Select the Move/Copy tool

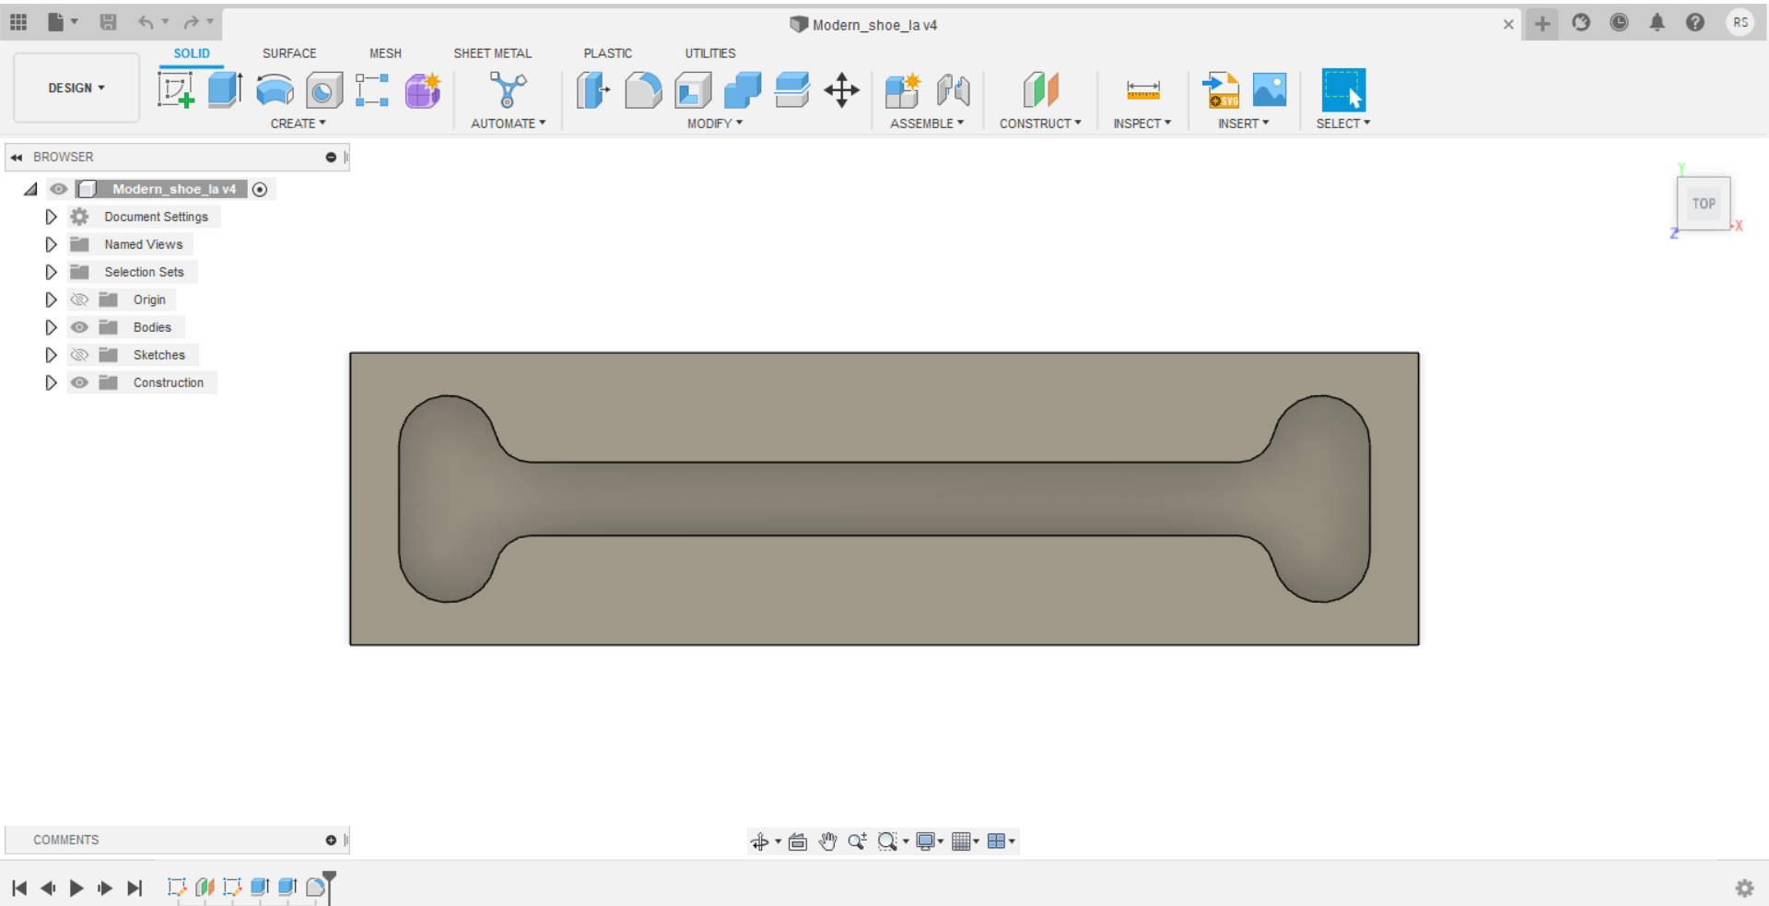click(840, 89)
